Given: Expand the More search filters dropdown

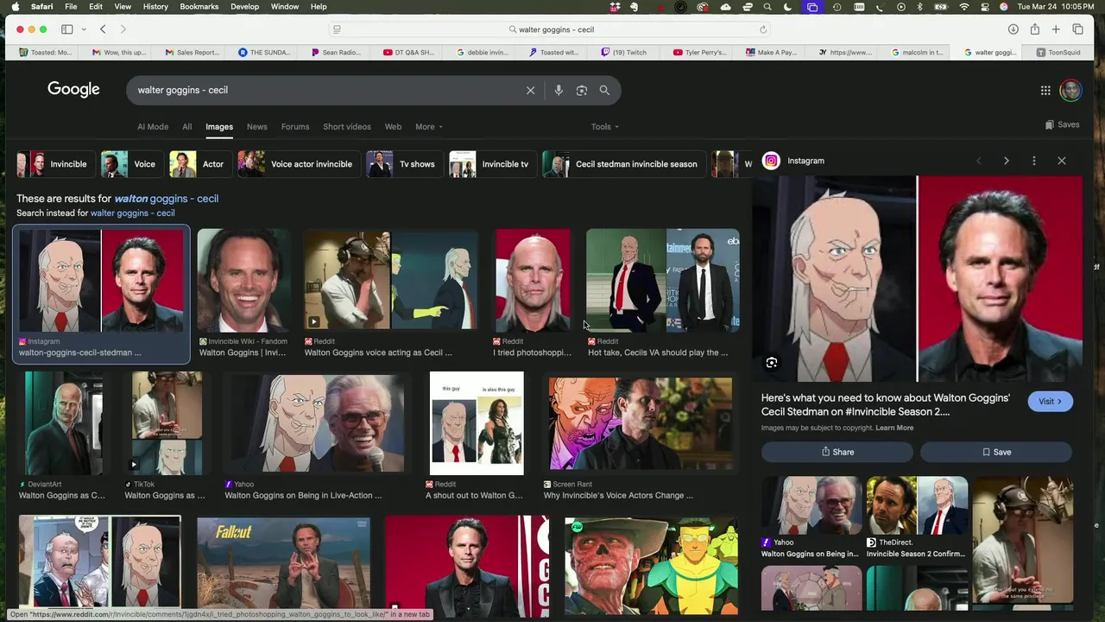Looking at the screenshot, I should [428, 127].
